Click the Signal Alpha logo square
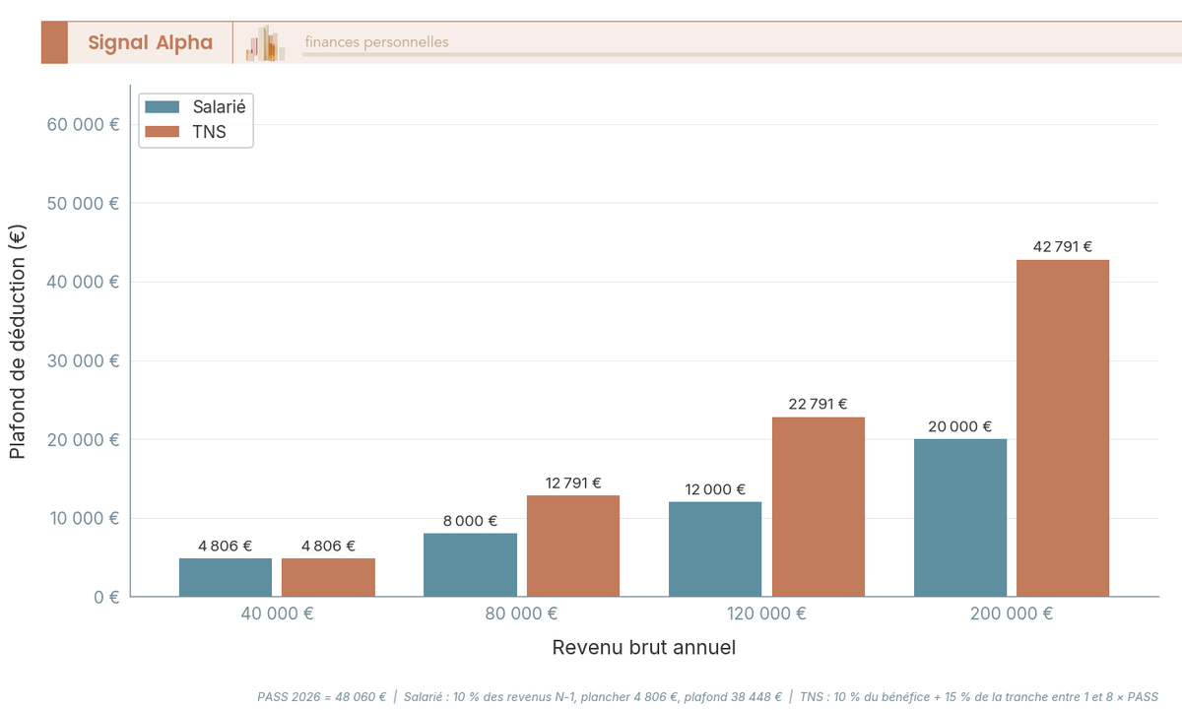 54,42
